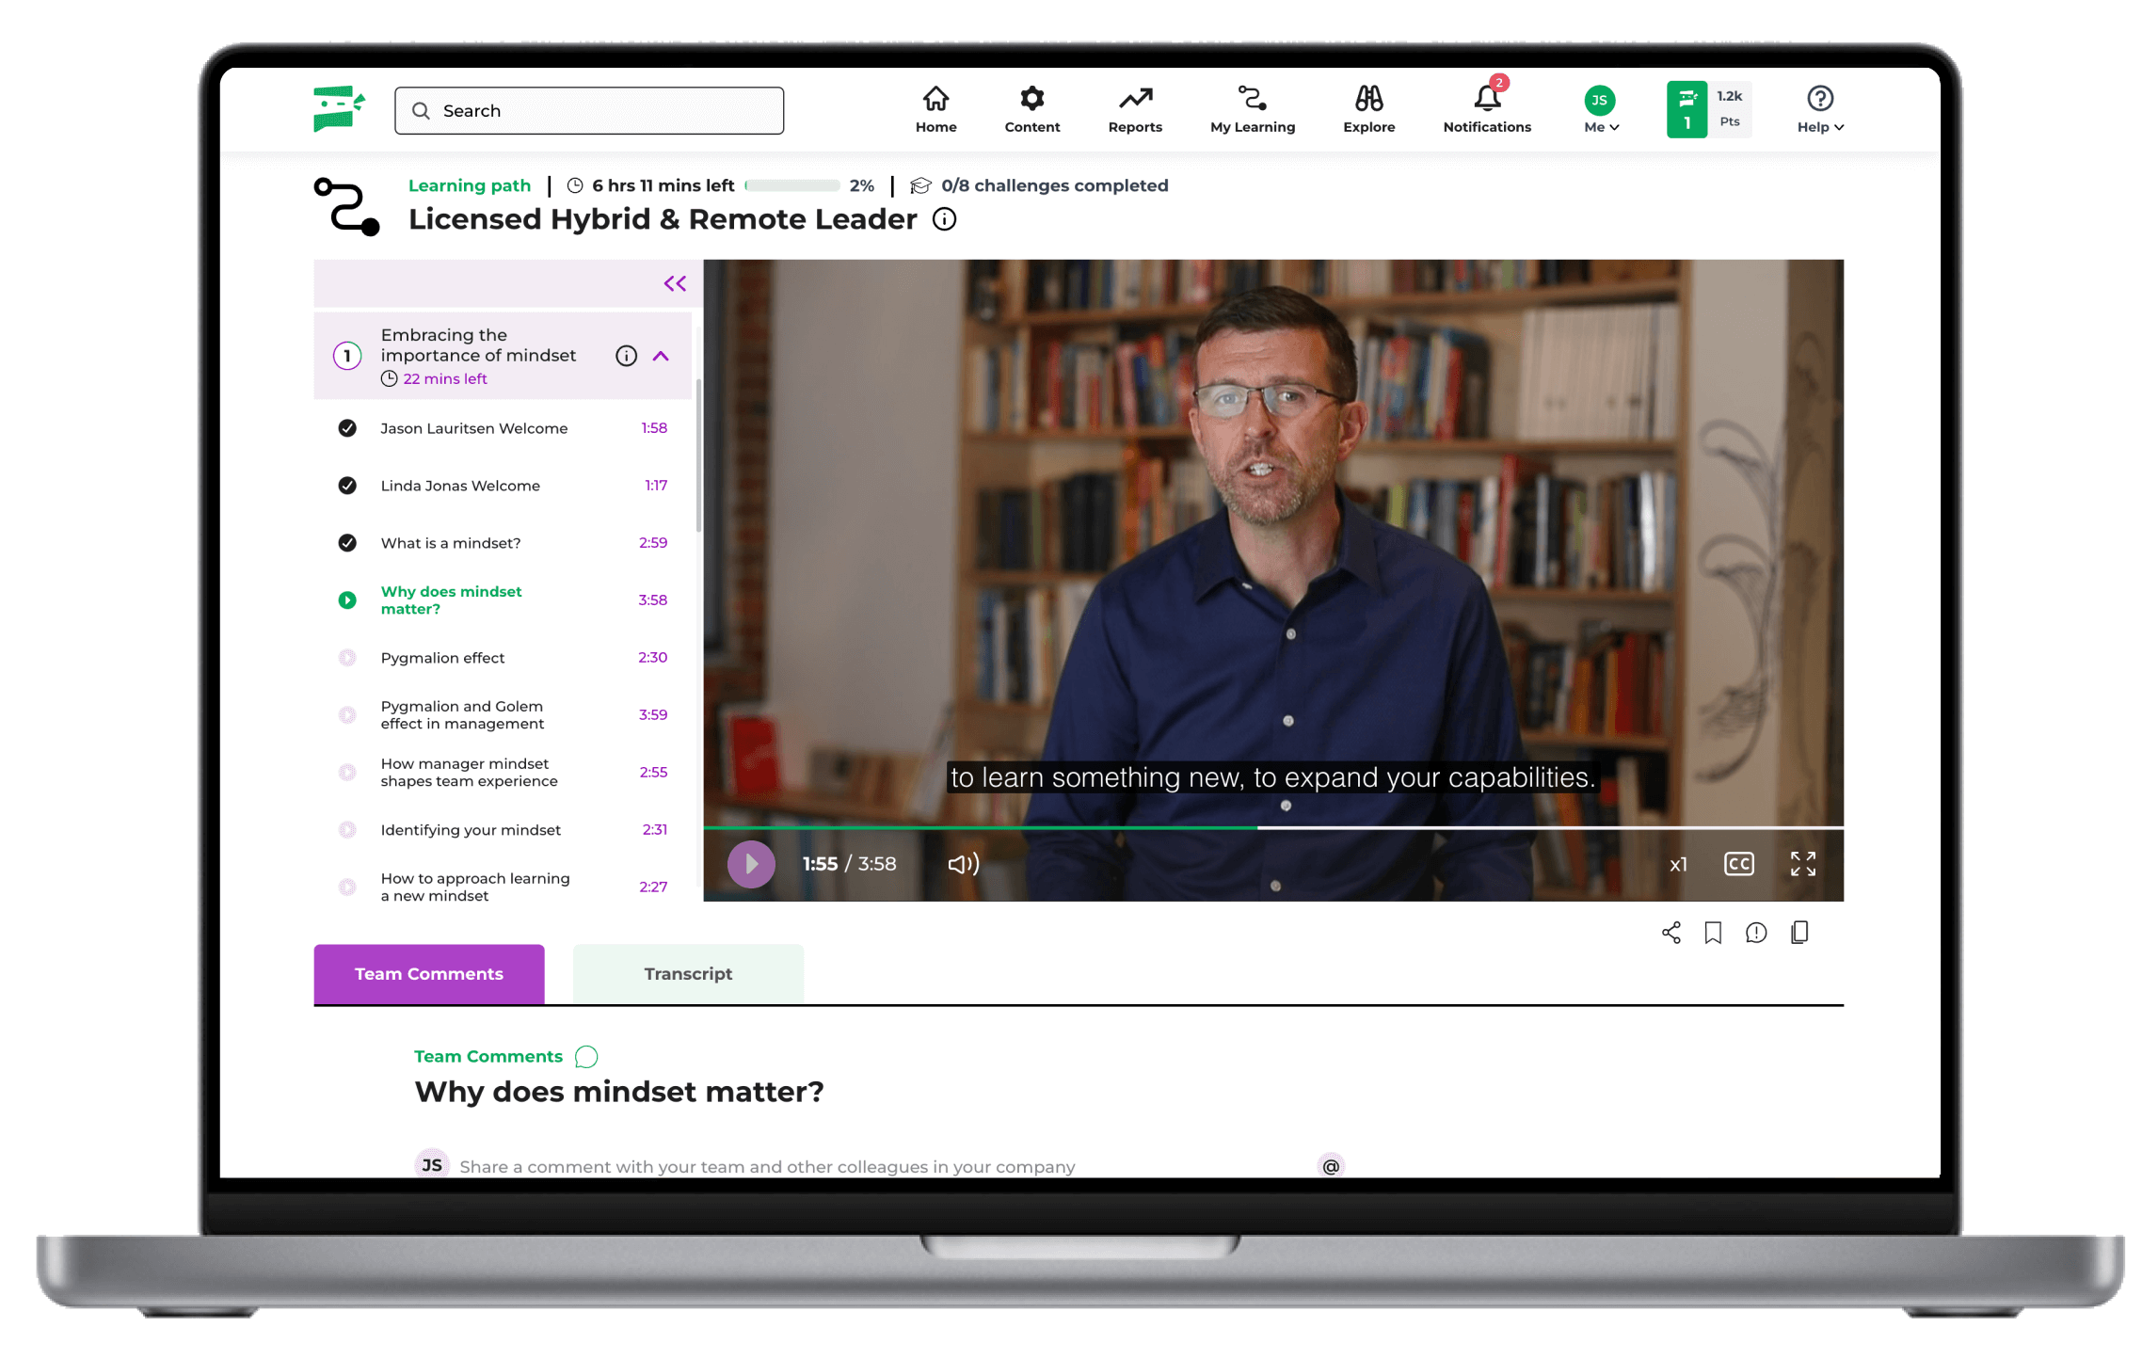2142x1359 pixels.
Task: Copy the lesson with the copy icon
Action: [1799, 932]
